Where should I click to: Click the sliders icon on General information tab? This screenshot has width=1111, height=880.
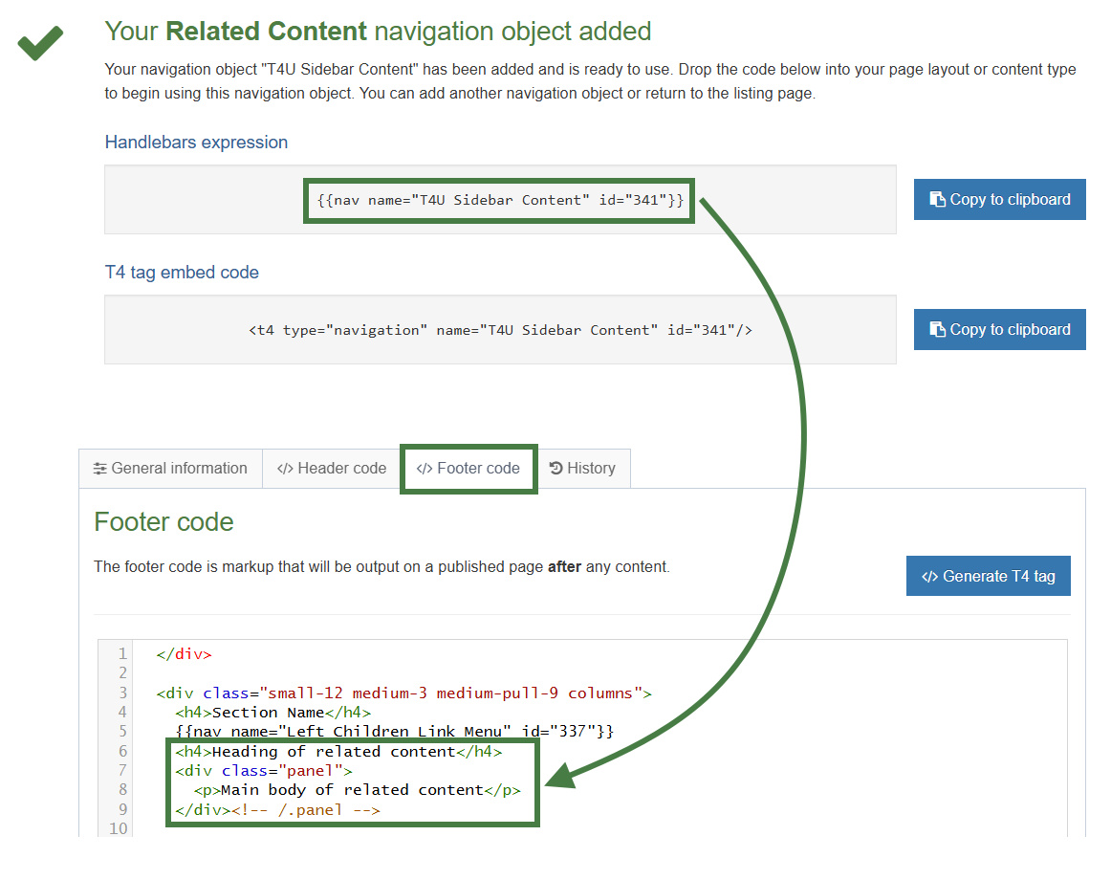pyautogui.click(x=99, y=468)
